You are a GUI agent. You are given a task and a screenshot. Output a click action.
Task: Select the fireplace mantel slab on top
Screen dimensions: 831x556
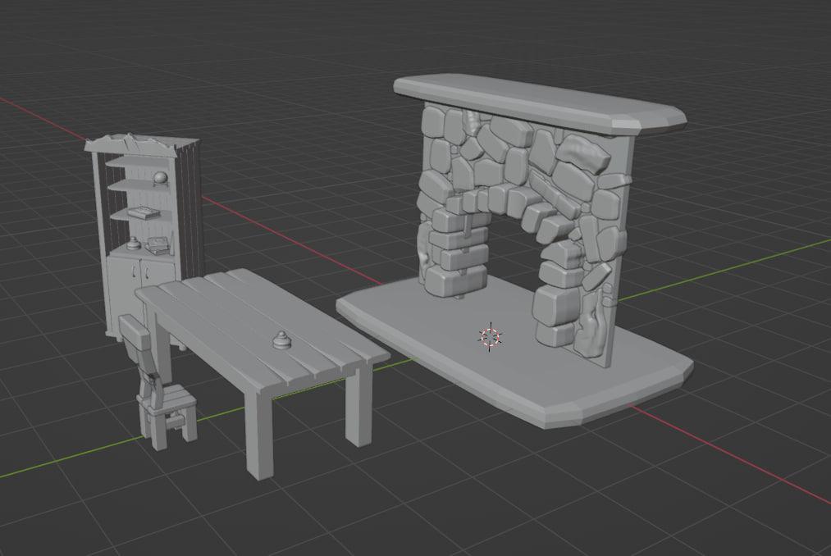point(540,103)
